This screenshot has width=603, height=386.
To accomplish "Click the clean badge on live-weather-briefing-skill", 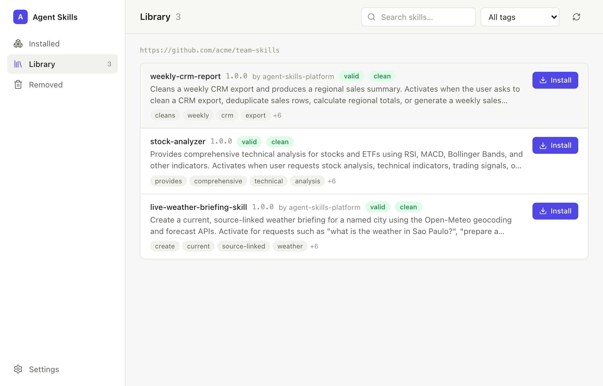I will pyautogui.click(x=409, y=207).
